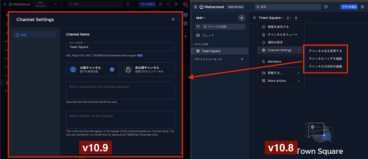Open recent mentions @ icon in v10.8 window

(362, 7)
